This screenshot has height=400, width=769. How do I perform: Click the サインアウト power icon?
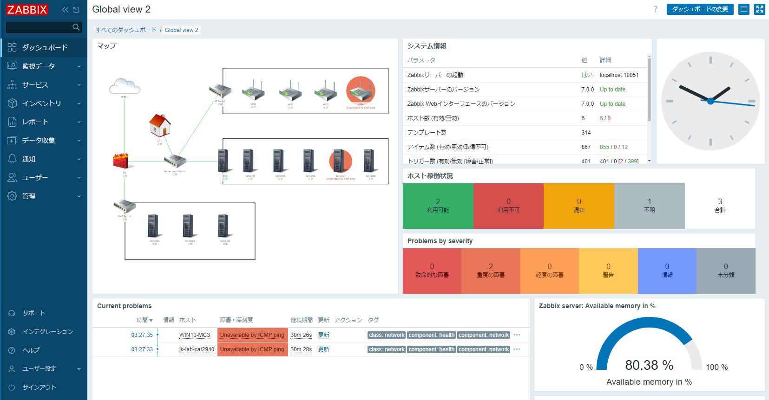12,387
